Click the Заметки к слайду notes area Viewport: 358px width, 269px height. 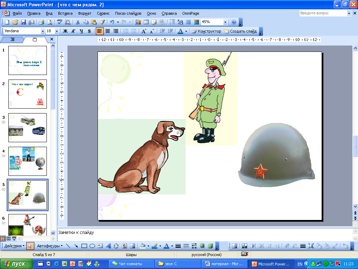[x=205, y=234]
